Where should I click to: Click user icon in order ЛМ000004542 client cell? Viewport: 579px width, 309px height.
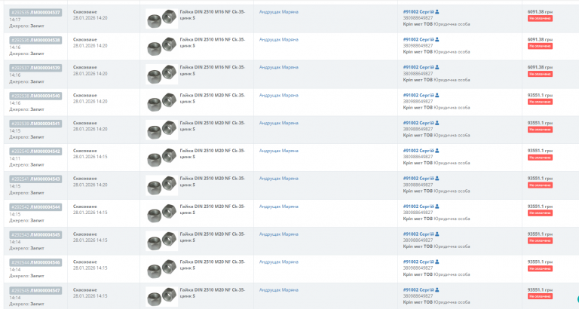[437, 151]
